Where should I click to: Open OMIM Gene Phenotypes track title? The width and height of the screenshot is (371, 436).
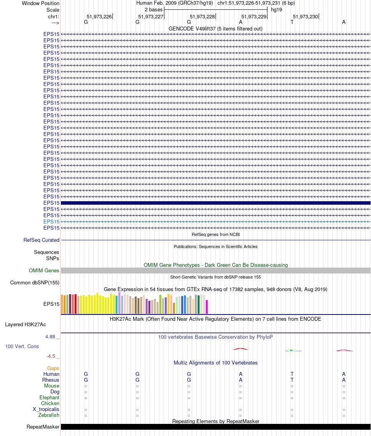tap(216, 265)
